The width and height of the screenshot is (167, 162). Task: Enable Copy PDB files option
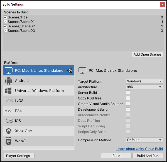(128, 98)
